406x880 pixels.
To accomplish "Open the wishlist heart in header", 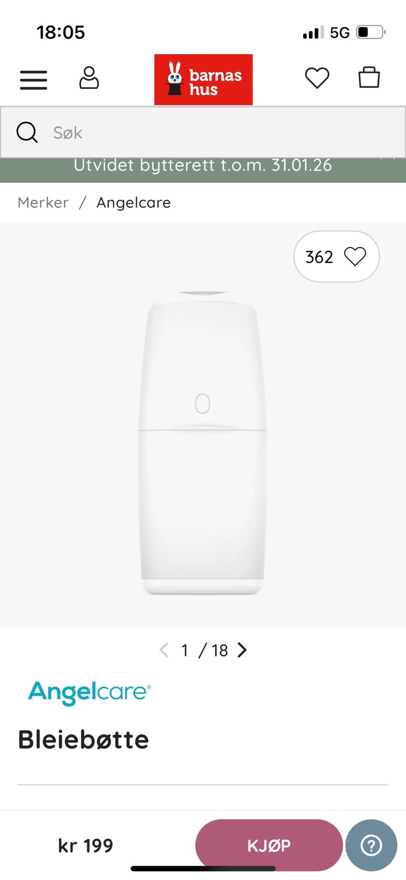I will (317, 78).
